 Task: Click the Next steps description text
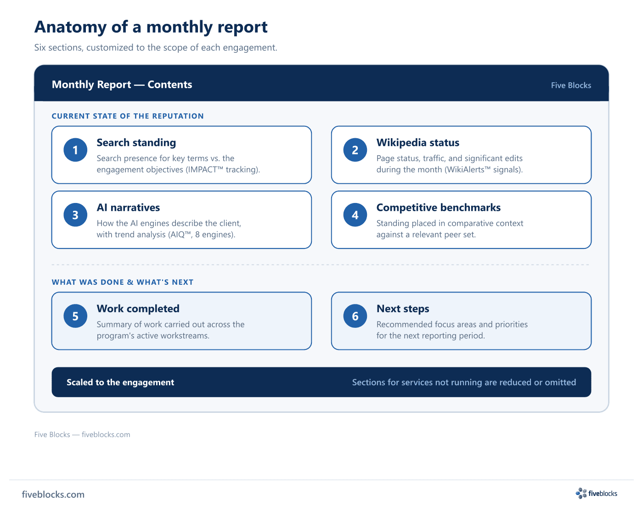[x=452, y=330]
